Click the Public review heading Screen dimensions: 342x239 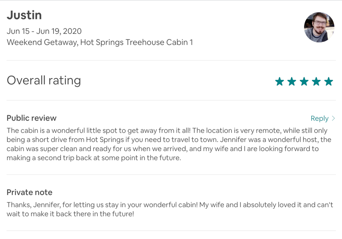click(31, 118)
